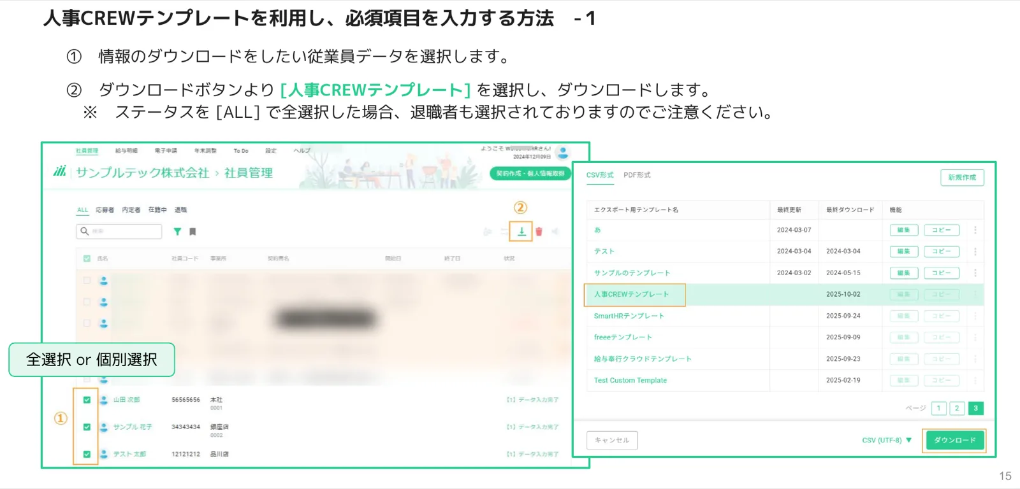Open the three-dot menu for サンプルのテンプレート
The image size is (1020, 489).
975,273
